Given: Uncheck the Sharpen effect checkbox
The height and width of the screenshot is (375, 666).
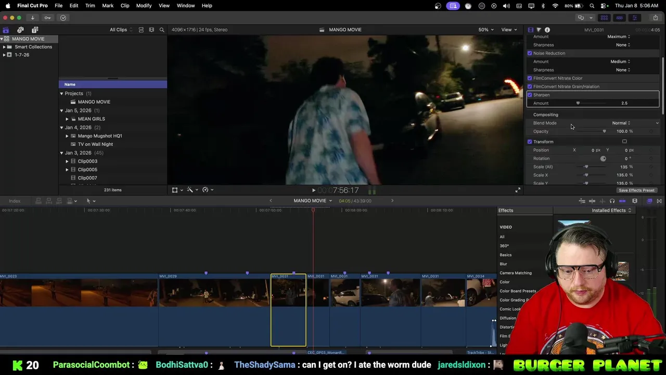Looking at the screenshot, I should [x=530, y=95].
